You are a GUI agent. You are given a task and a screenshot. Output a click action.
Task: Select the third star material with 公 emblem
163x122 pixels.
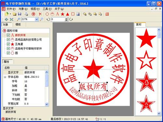click(x=146, y=82)
